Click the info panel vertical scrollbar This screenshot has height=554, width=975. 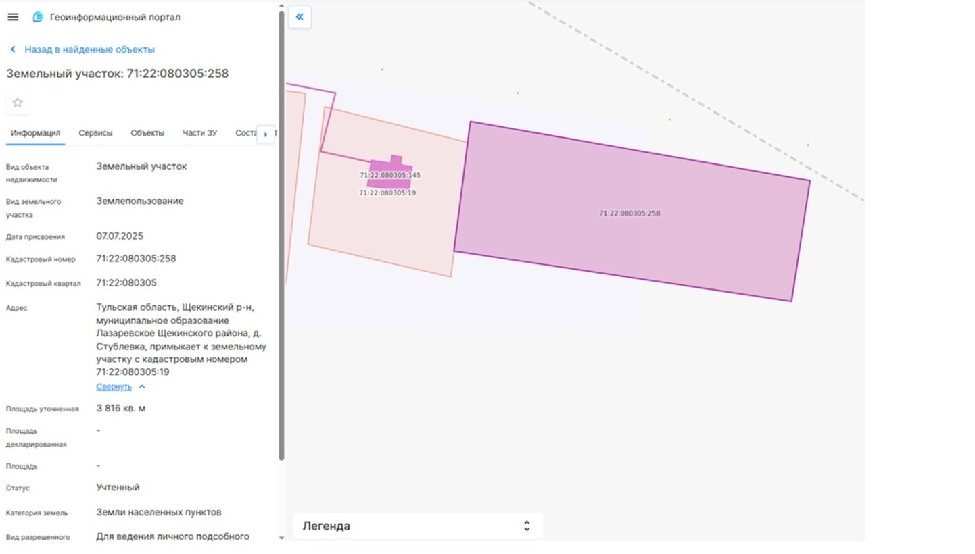tap(281, 236)
